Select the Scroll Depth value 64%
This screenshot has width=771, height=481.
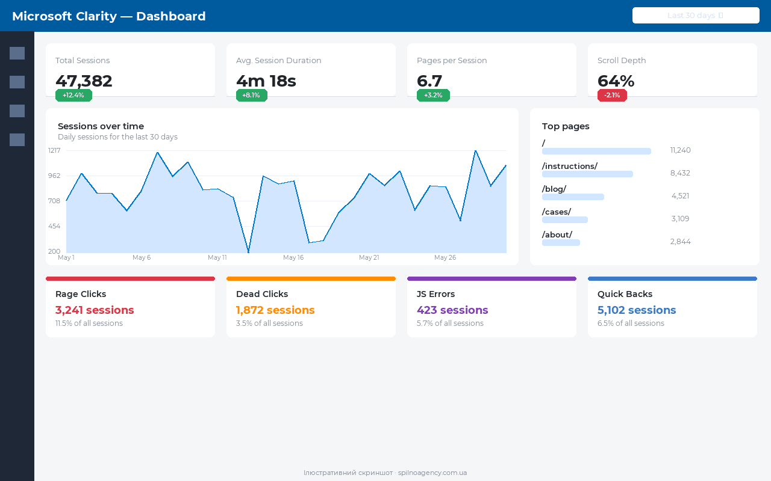[616, 81]
